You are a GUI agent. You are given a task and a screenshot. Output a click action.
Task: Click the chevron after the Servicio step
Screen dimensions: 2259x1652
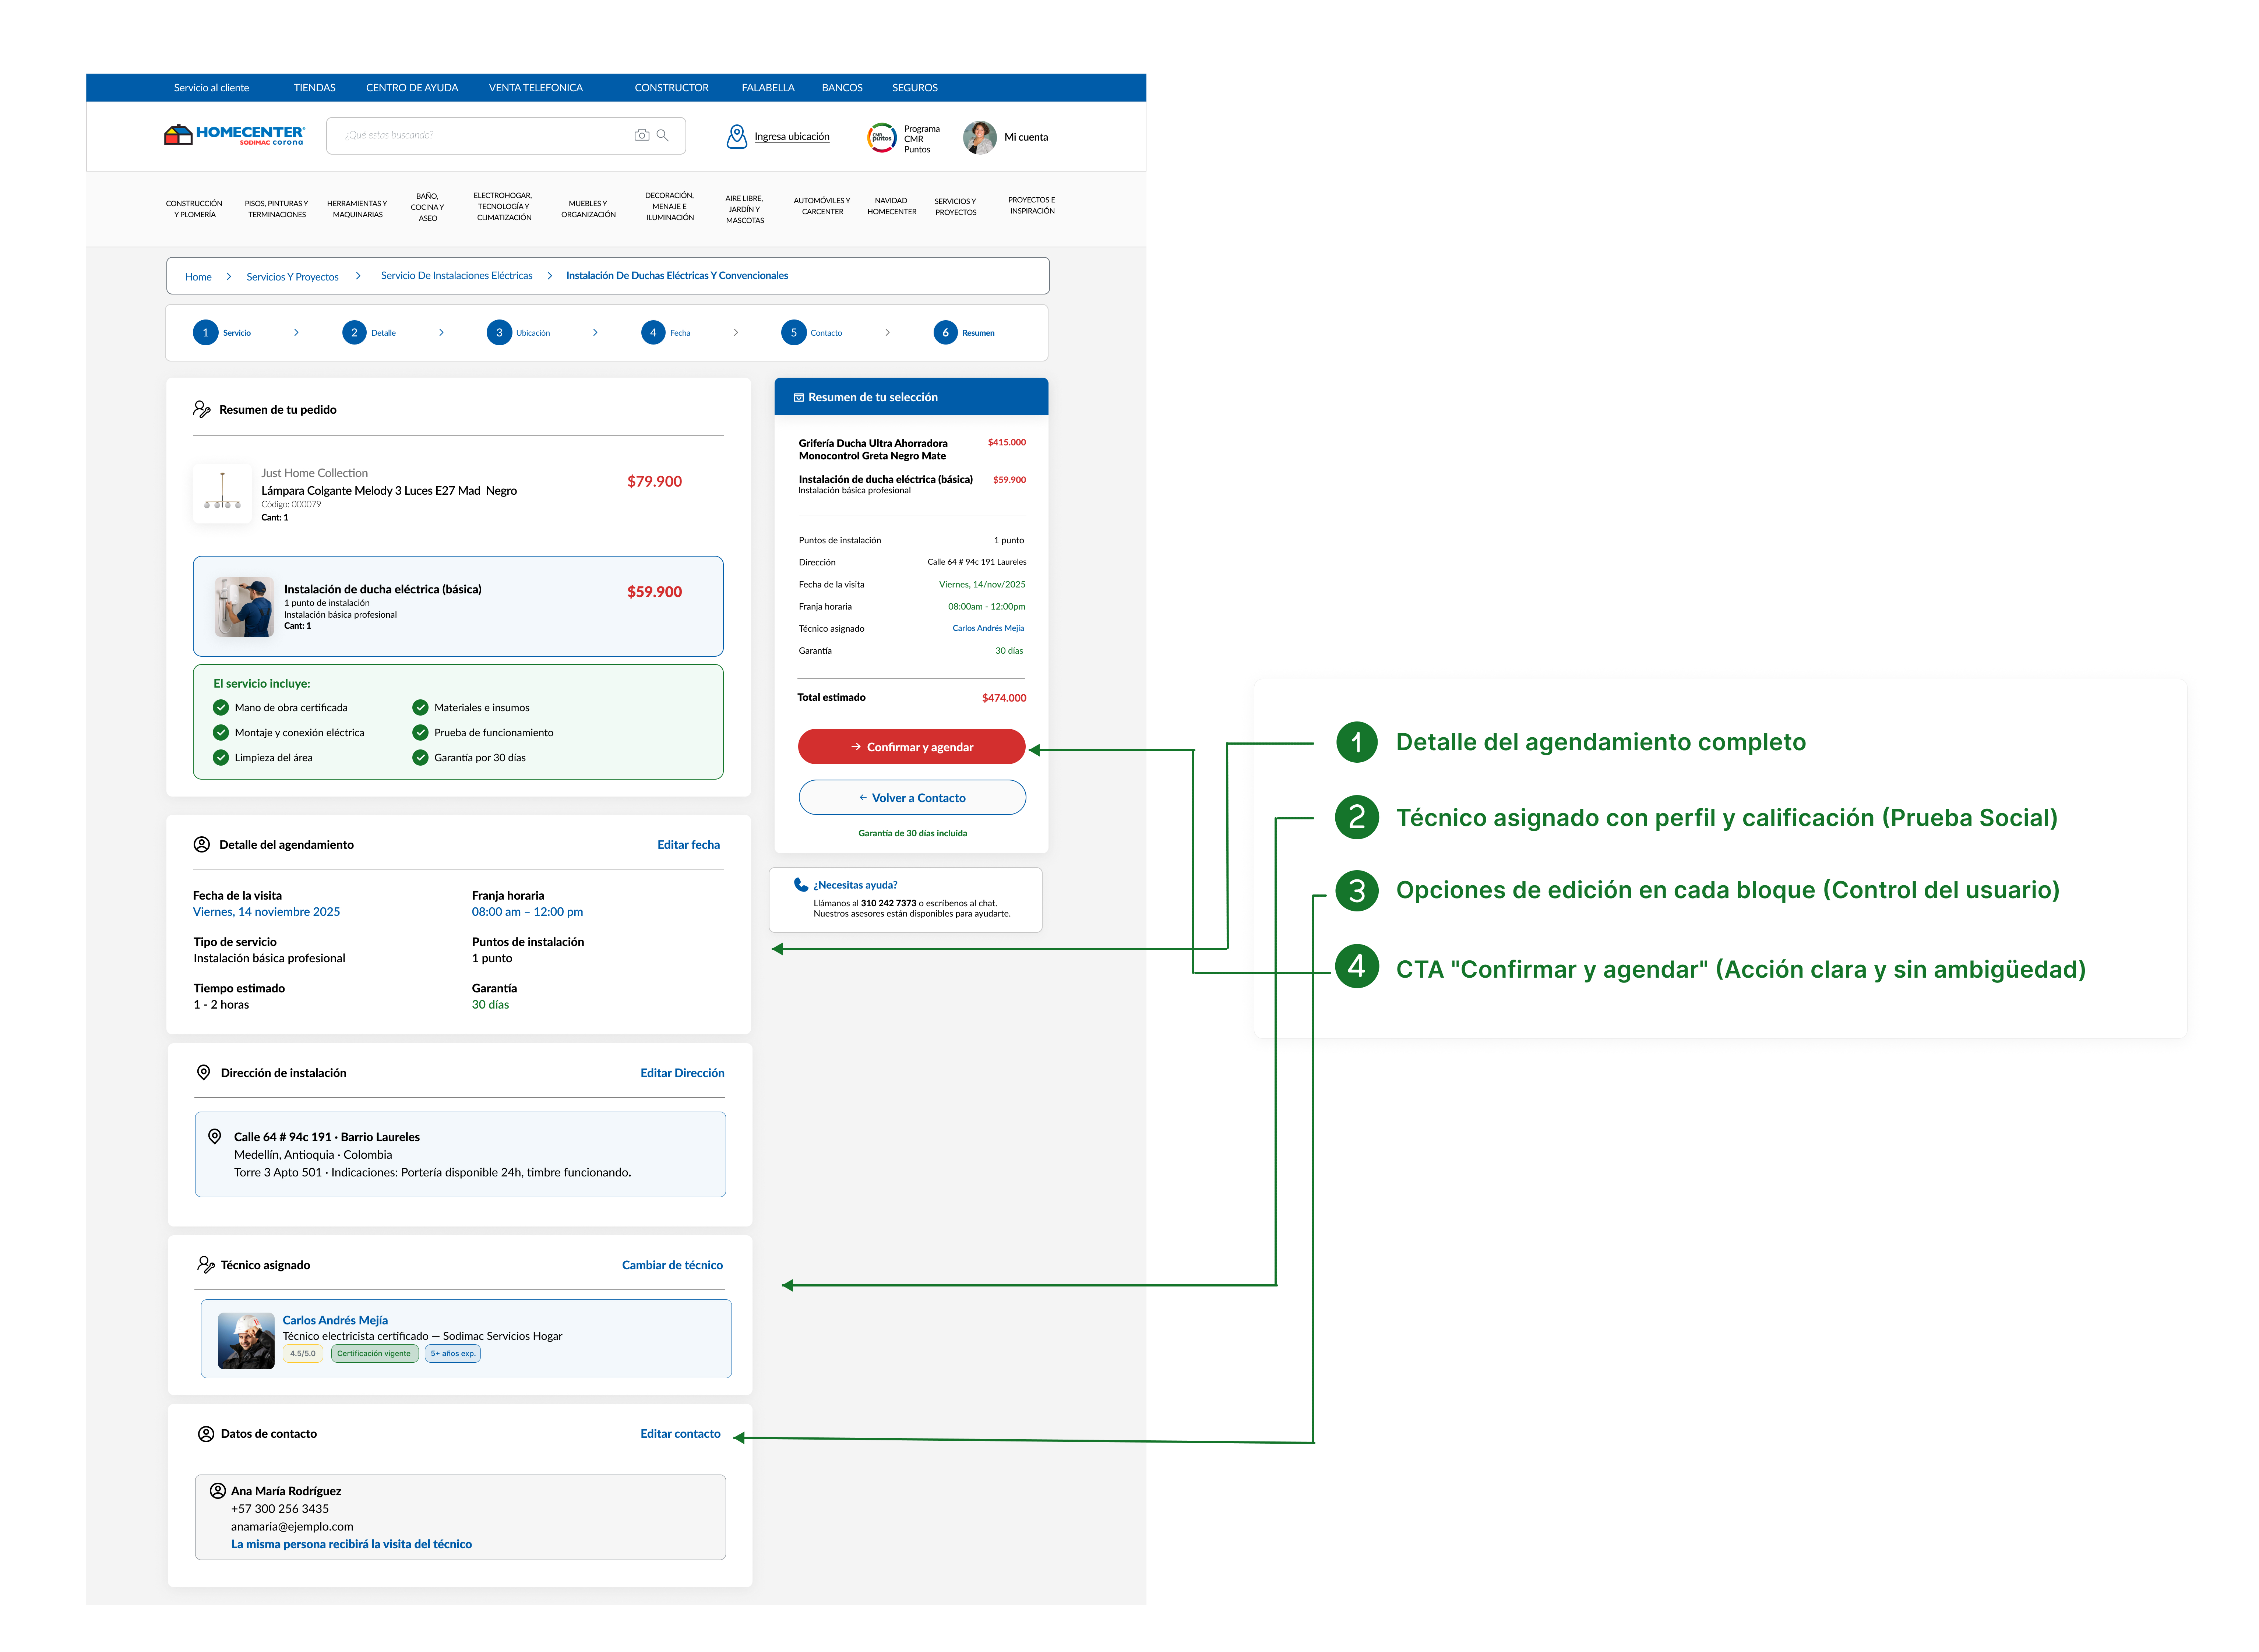pos(296,332)
